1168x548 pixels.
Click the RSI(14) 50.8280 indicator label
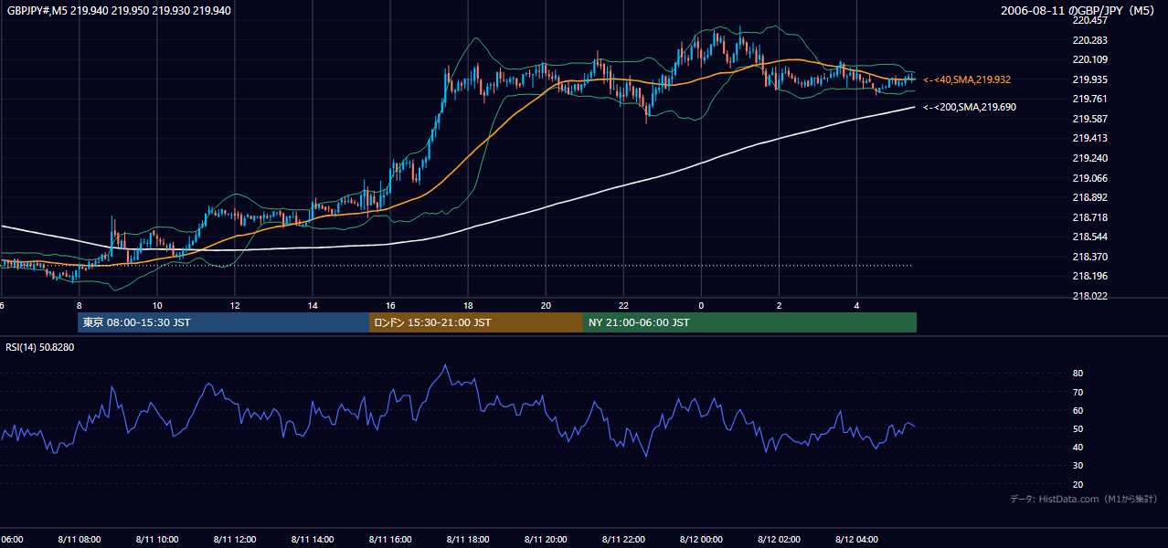click(40, 348)
